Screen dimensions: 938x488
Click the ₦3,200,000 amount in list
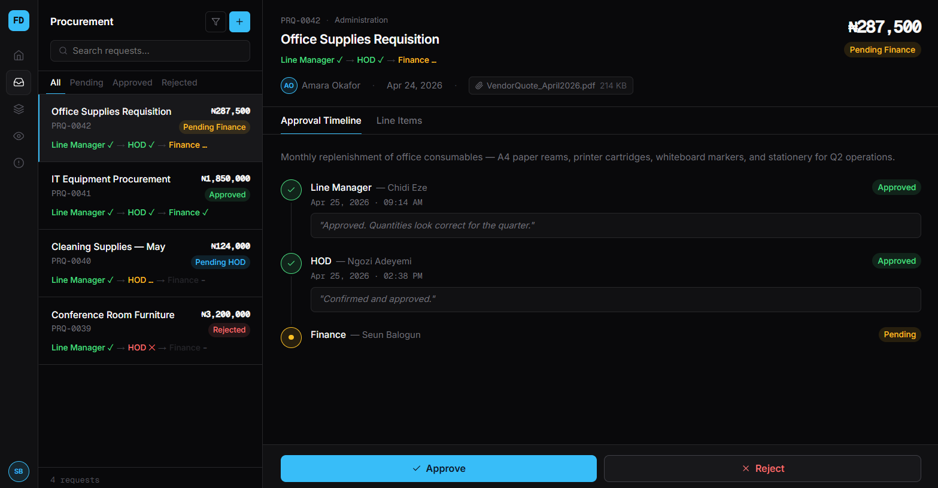point(226,314)
